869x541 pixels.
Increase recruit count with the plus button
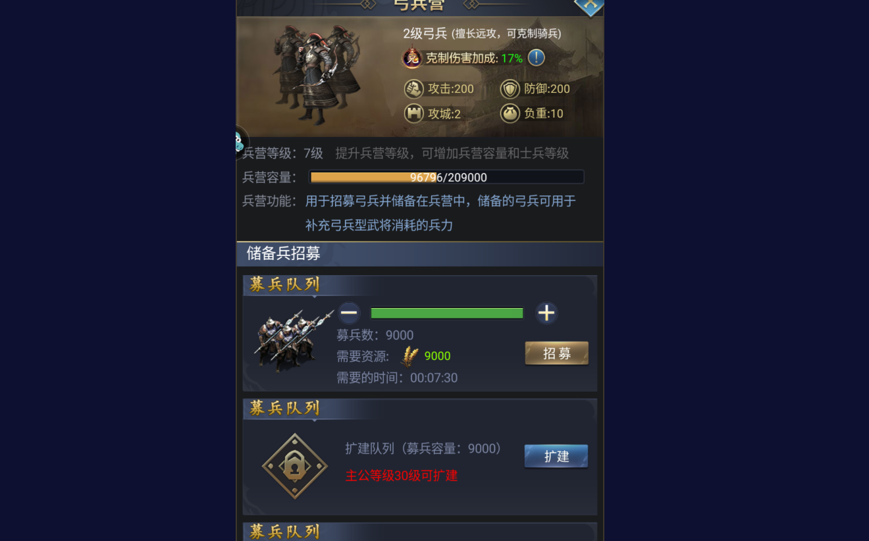546,313
